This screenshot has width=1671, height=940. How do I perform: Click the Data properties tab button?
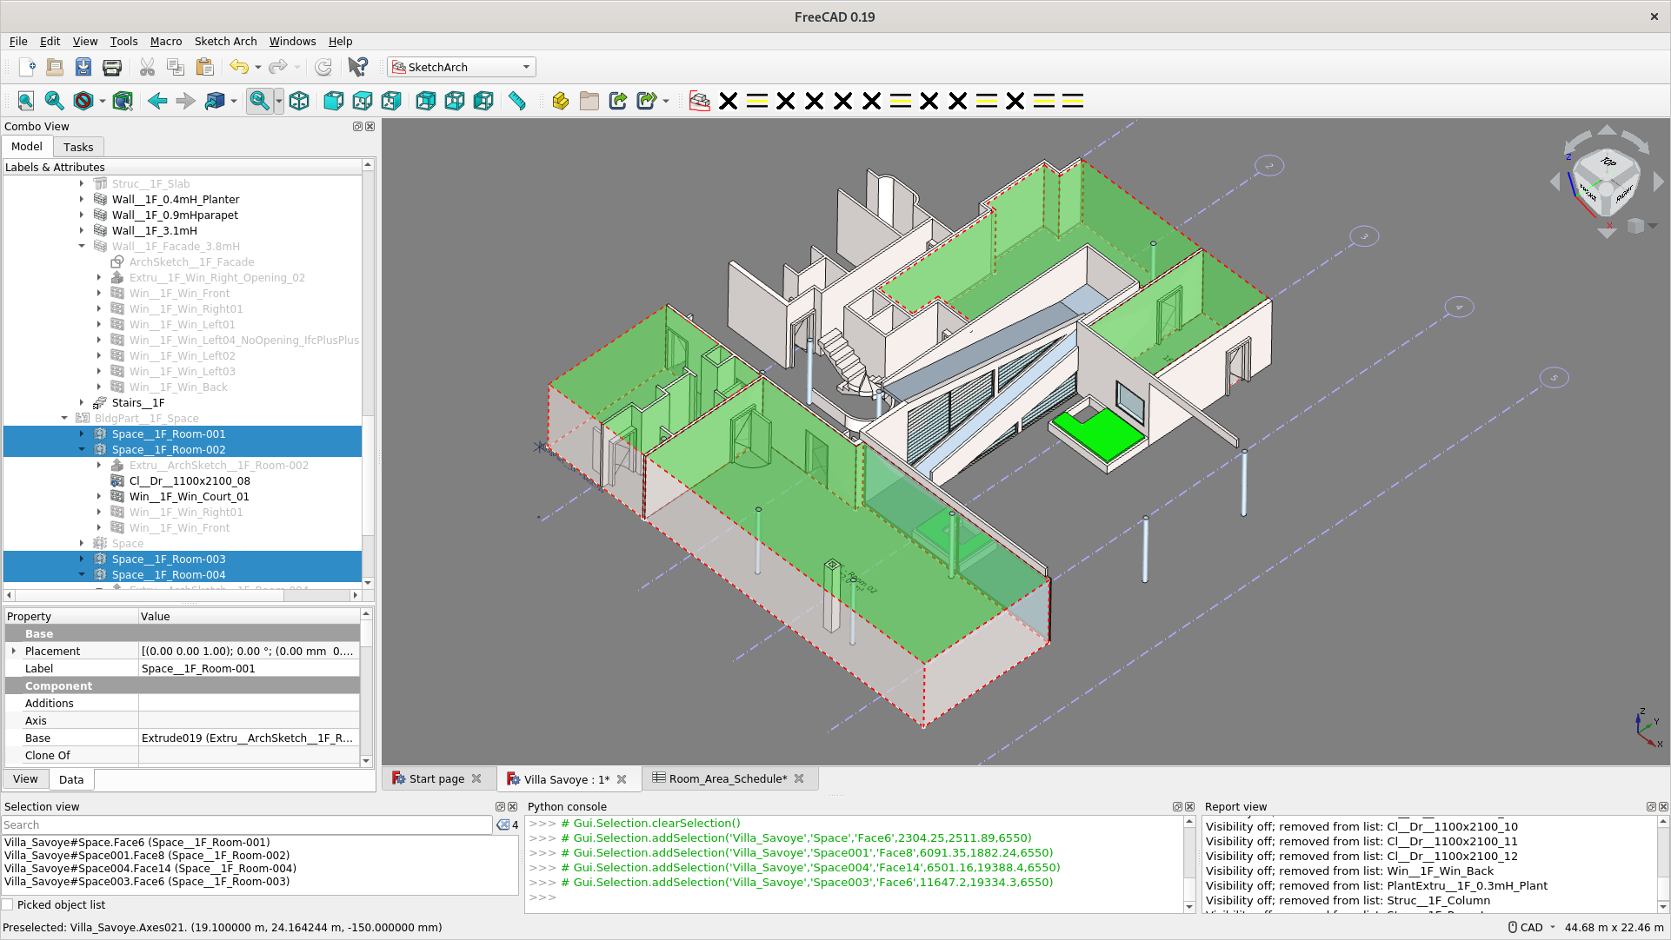pyautogui.click(x=71, y=778)
